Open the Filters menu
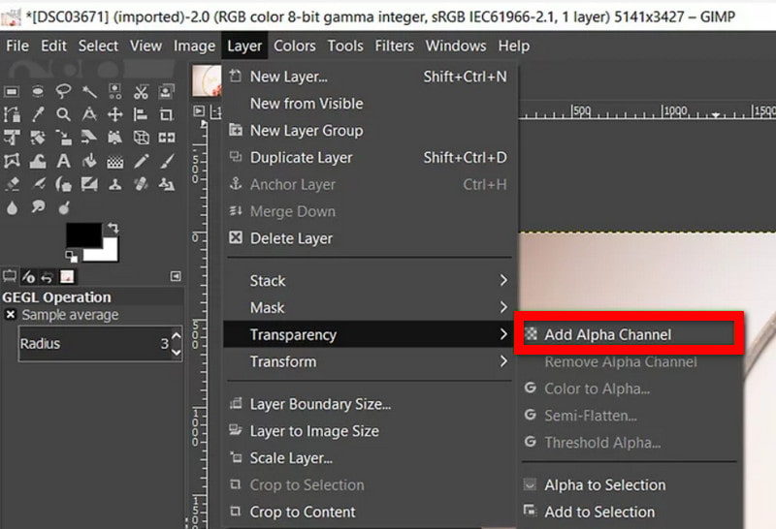 [x=394, y=46]
